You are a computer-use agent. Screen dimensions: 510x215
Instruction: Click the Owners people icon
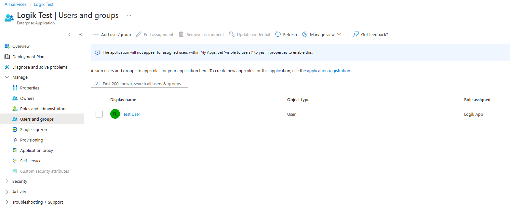(15, 98)
